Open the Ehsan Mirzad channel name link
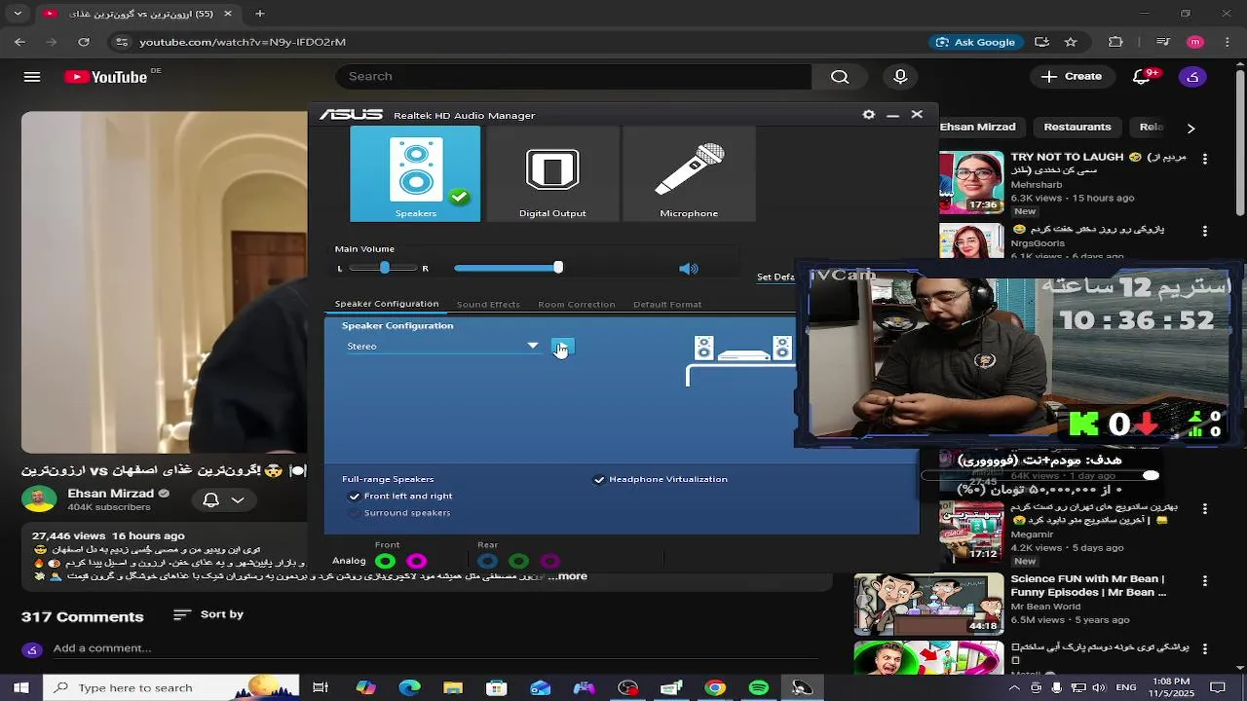 point(111,494)
